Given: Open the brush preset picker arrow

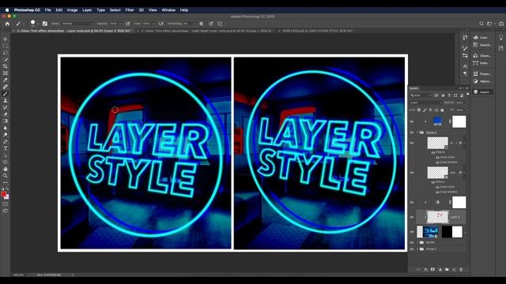Looking at the screenshot, I should point(38,24).
